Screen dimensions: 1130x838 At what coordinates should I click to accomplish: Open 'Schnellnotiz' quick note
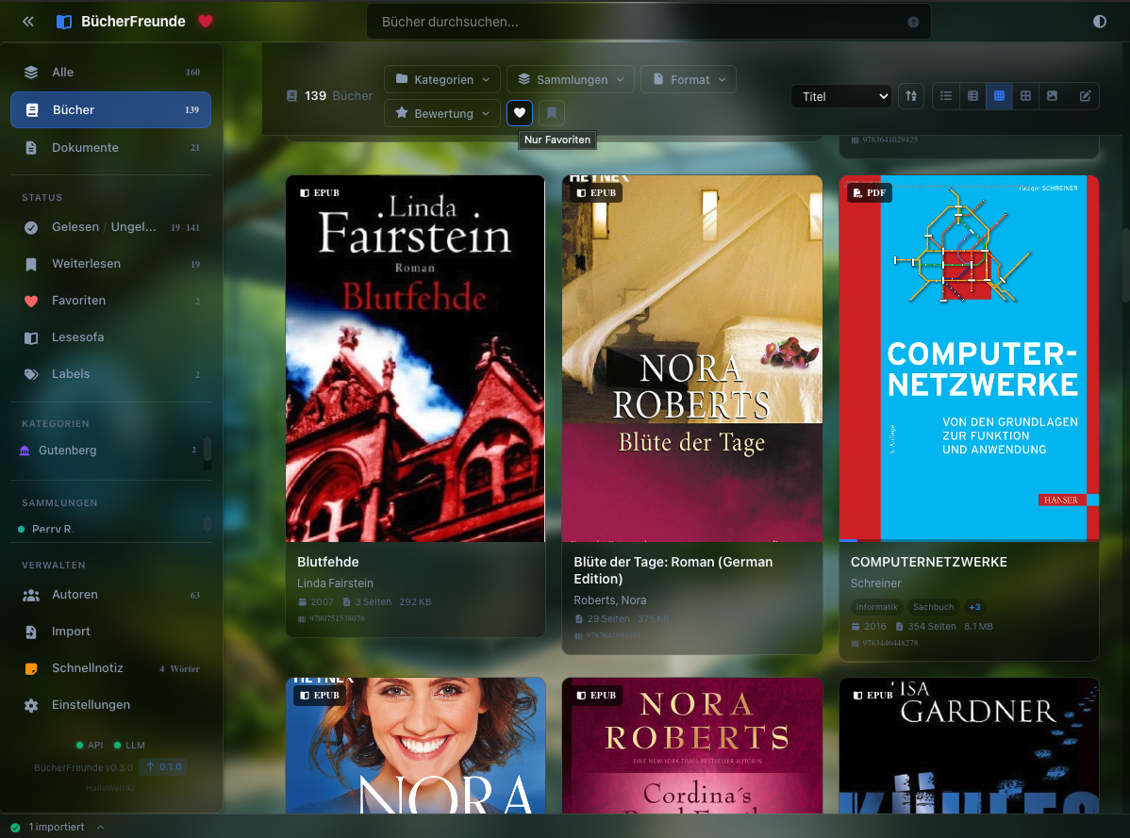(111, 668)
